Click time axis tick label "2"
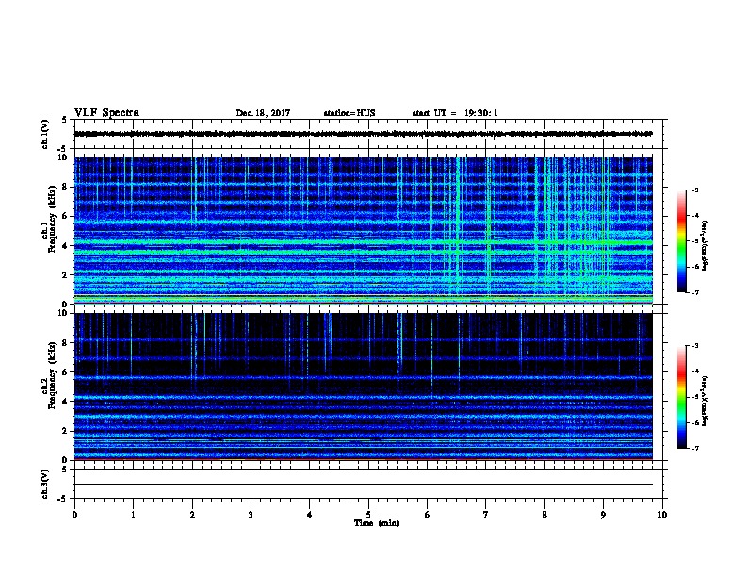Viewport: 746px width, 577px height. (x=192, y=515)
